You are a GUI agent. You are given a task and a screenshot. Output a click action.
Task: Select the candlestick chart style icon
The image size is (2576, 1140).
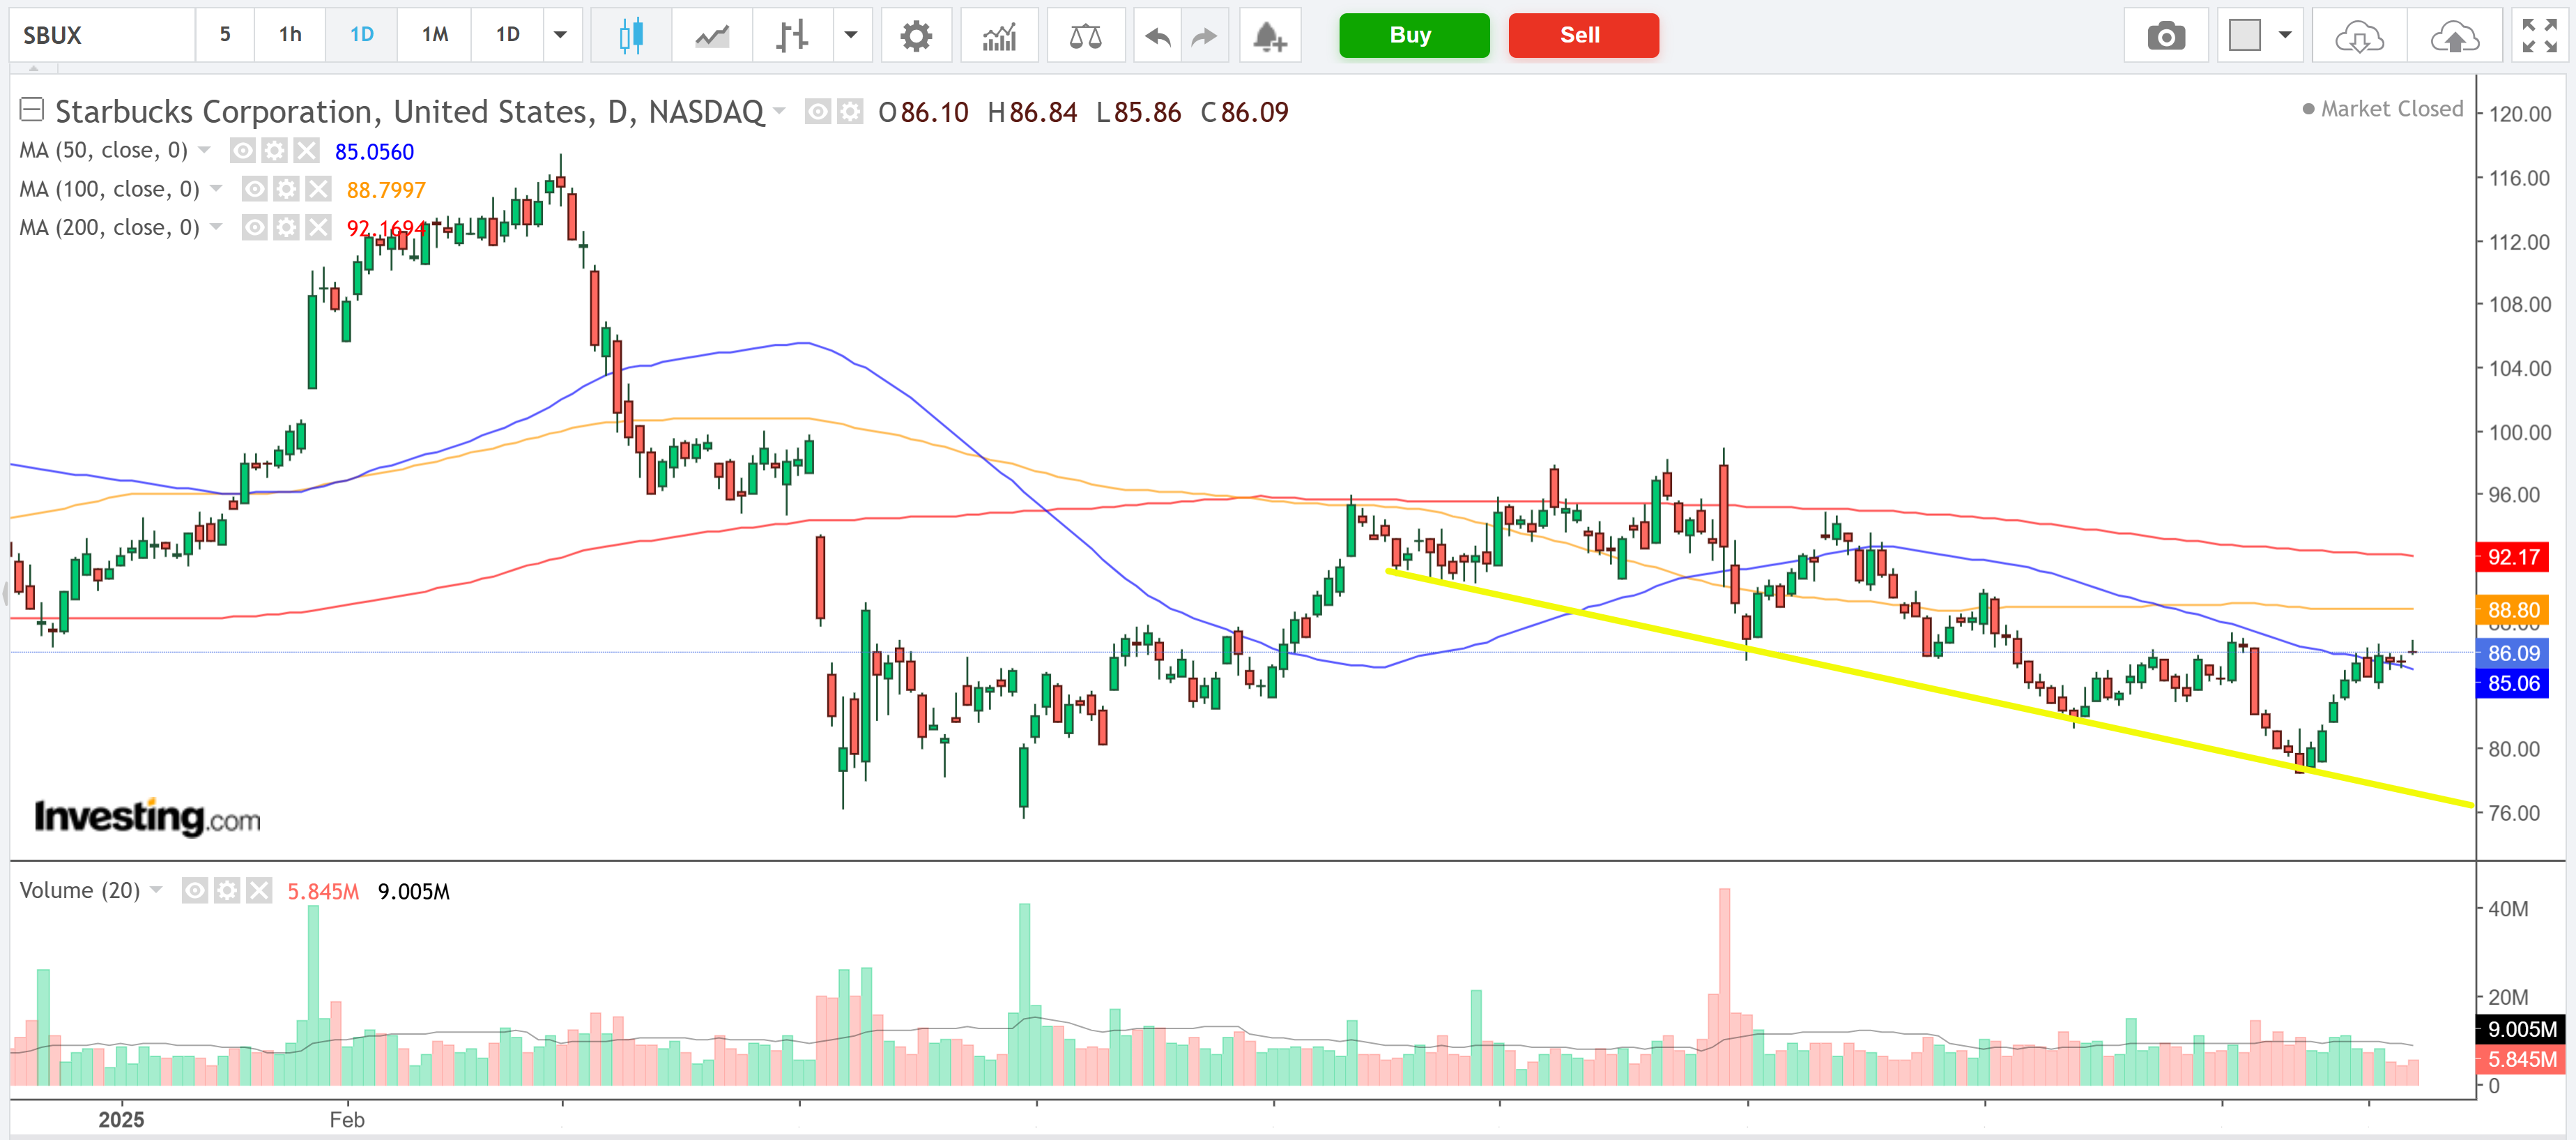pos(630,36)
